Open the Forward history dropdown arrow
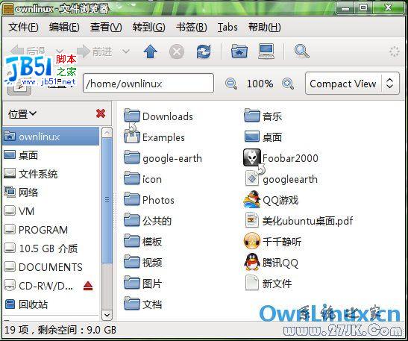Screen dimensions: 408x341 tap(126, 51)
